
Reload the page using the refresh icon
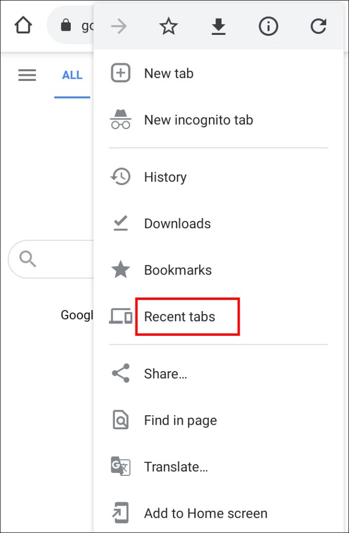318,26
